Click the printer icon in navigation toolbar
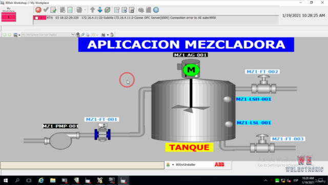This screenshot has height=185, width=328. click(x=88, y=34)
